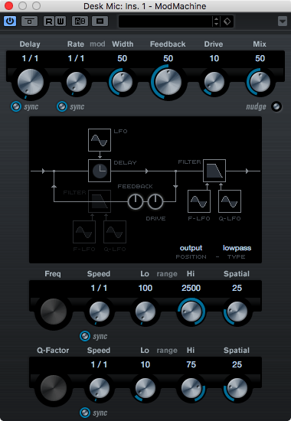
Task: Toggle Delay sync button
Action: (x=16, y=106)
